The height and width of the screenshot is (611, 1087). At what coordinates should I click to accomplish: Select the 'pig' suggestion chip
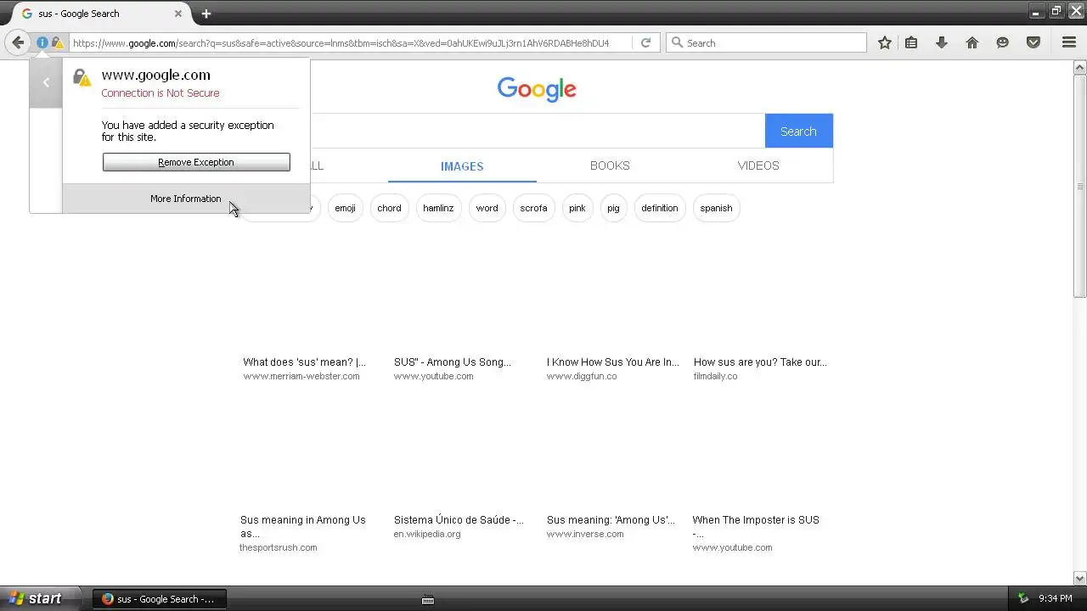tap(613, 208)
